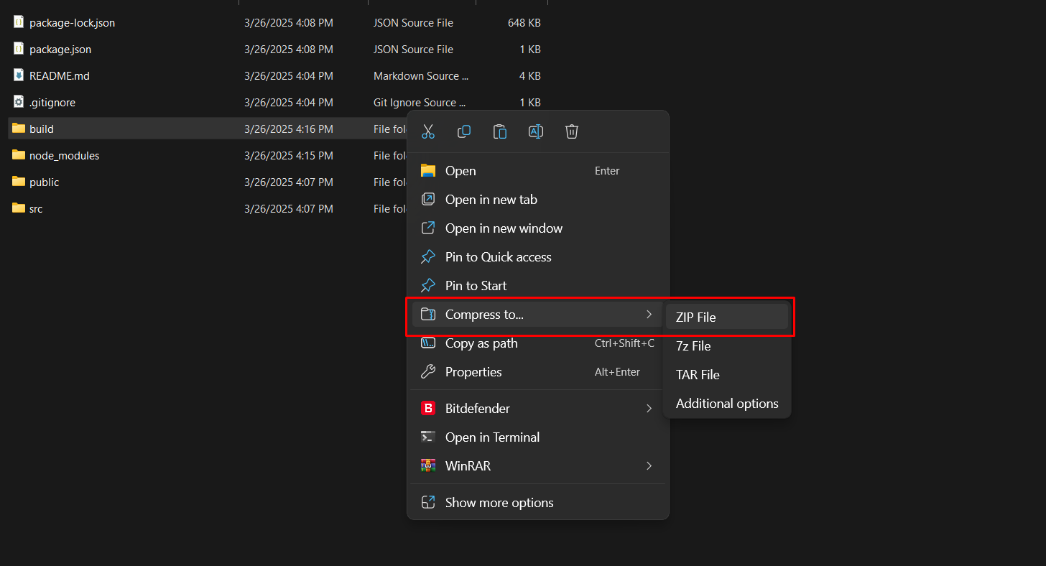Select the public folder name
Screen dimensions: 1046x566
pyautogui.click(x=45, y=182)
